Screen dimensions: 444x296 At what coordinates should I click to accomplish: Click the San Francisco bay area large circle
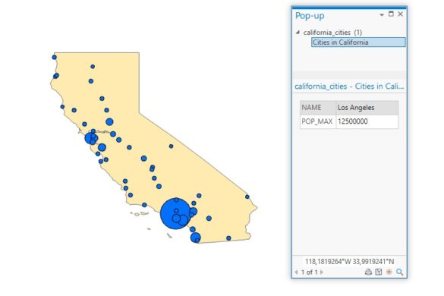click(x=91, y=138)
